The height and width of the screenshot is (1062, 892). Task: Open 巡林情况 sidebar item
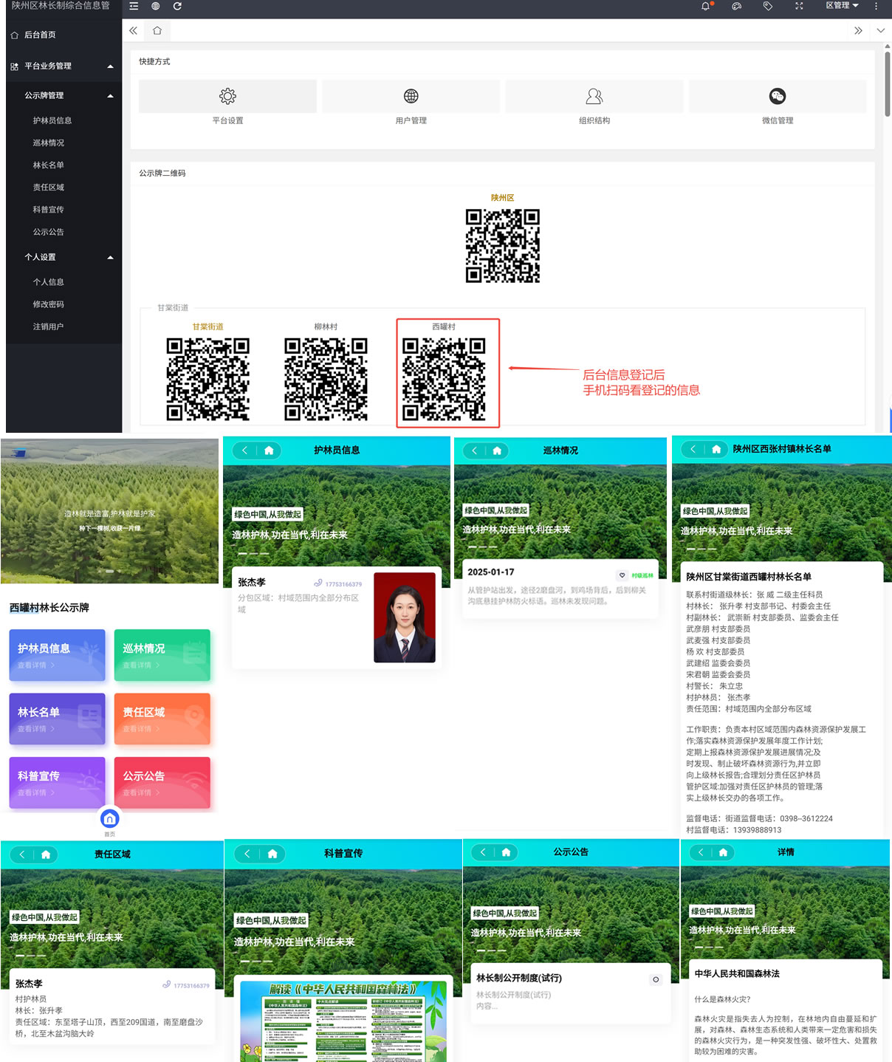49,143
